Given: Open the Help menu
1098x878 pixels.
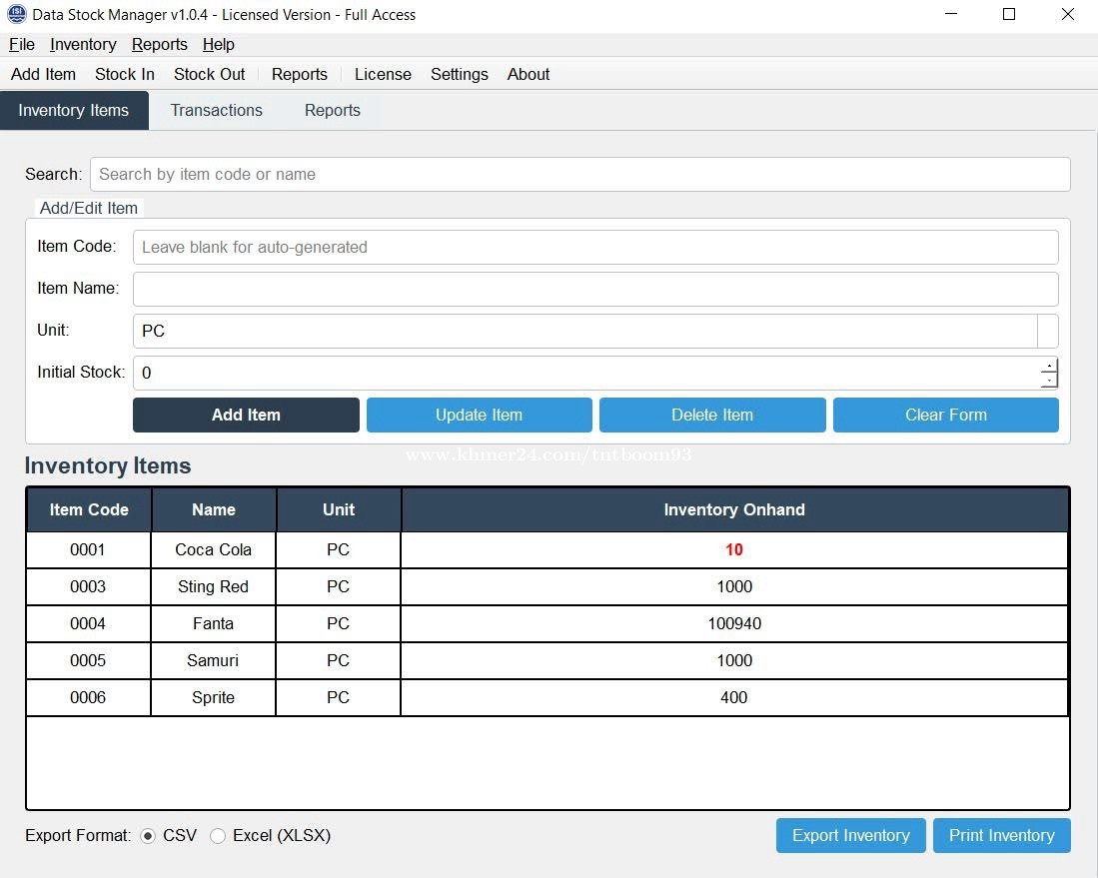Looking at the screenshot, I should click(218, 44).
